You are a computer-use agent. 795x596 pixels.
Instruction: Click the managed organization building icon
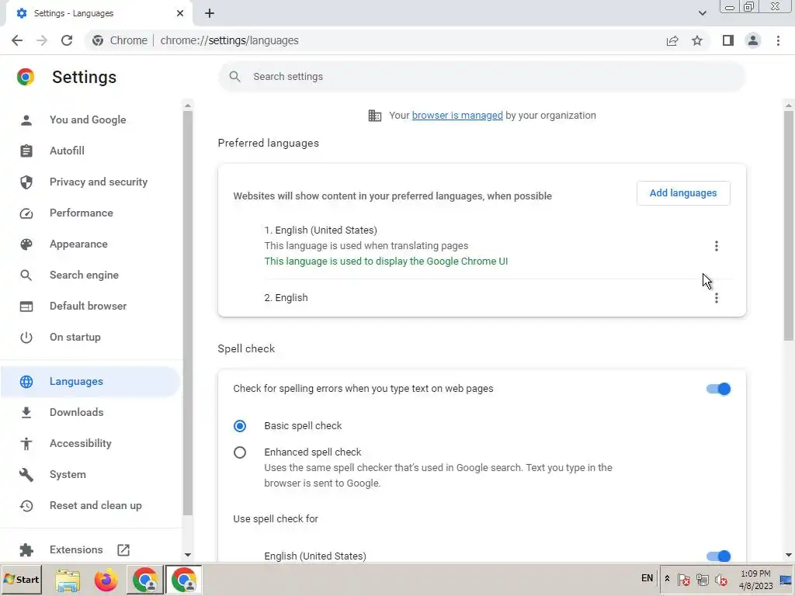click(x=375, y=116)
